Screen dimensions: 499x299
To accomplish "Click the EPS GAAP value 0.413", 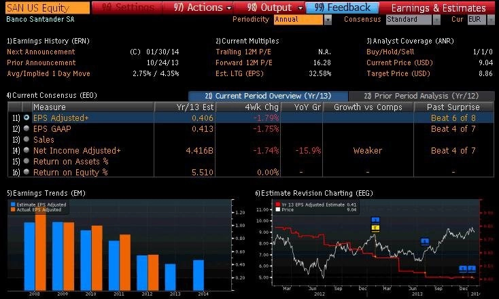I will pyautogui.click(x=203, y=129).
